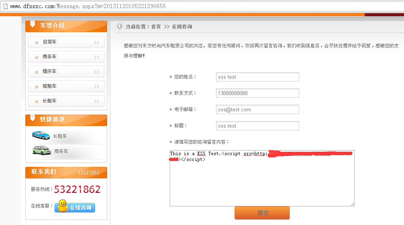Click the orange bullet next to 婚庆车
Image resolution: width=404 pixels, height=225 pixels.
click(x=37, y=72)
